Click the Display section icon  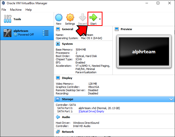tap(58, 78)
